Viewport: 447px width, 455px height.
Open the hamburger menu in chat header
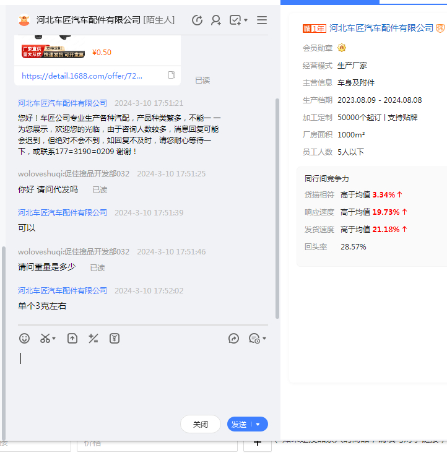pyautogui.click(x=262, y=20)
